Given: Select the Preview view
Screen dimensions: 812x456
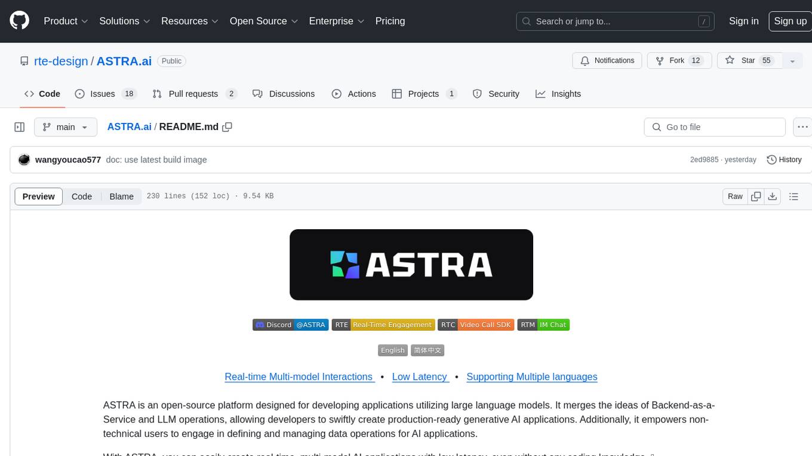Looking at the screenshot, I should coord(39,196).
